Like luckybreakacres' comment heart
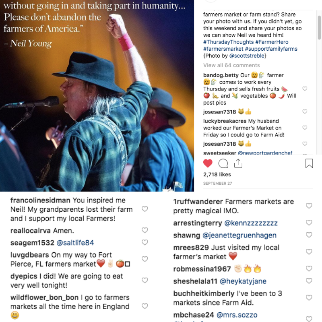The width and height of the screenshot is (322, 322). [305, 128]
